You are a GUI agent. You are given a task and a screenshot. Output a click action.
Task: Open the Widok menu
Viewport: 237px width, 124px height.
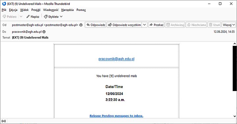[x=24, y=10]
